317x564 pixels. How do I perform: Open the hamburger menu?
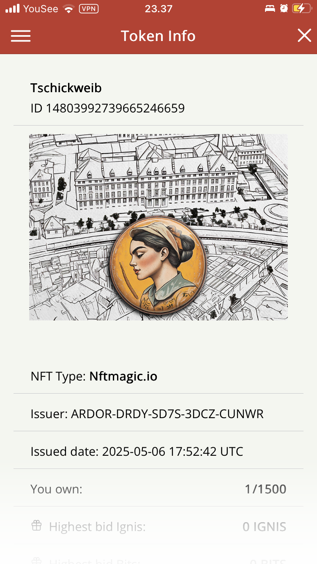21,36
